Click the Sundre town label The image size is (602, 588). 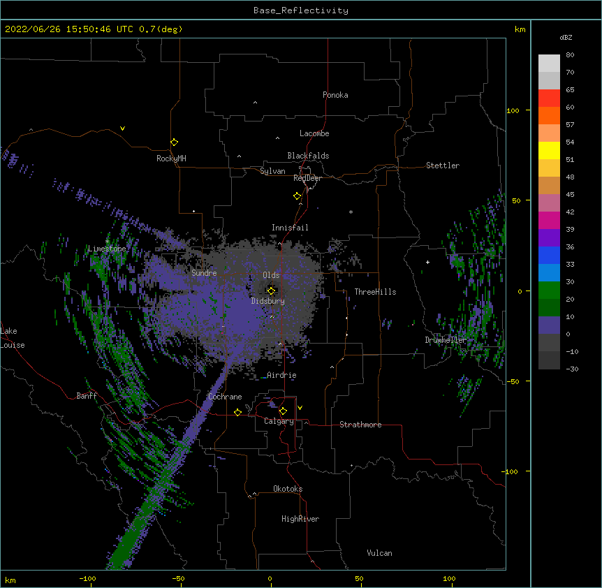[x=204, y=273]
